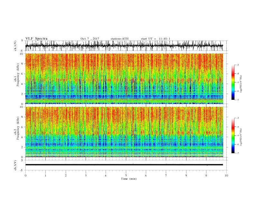Screen dimensions: 255x197
Task: Click the ch.2 frequency tick label '4'
Action: pyautogui.click(x=22, y=137)
